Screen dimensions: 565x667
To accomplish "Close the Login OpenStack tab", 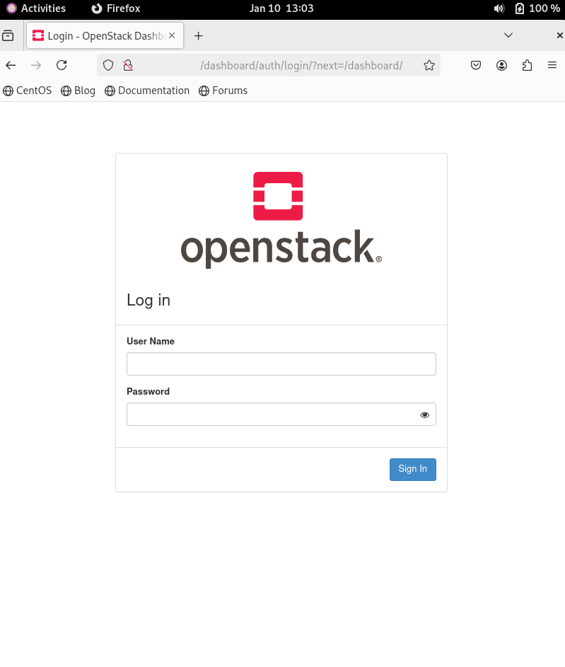I will point(172,36).
